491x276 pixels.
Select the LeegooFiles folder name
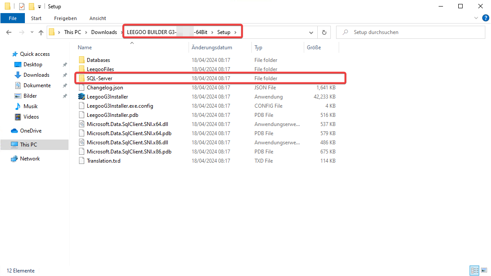(x=100, y=69)
